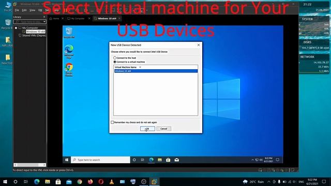Open Recycle Bin on the guest desktop
Screen dimensions: 331x186
coord(69,33)
